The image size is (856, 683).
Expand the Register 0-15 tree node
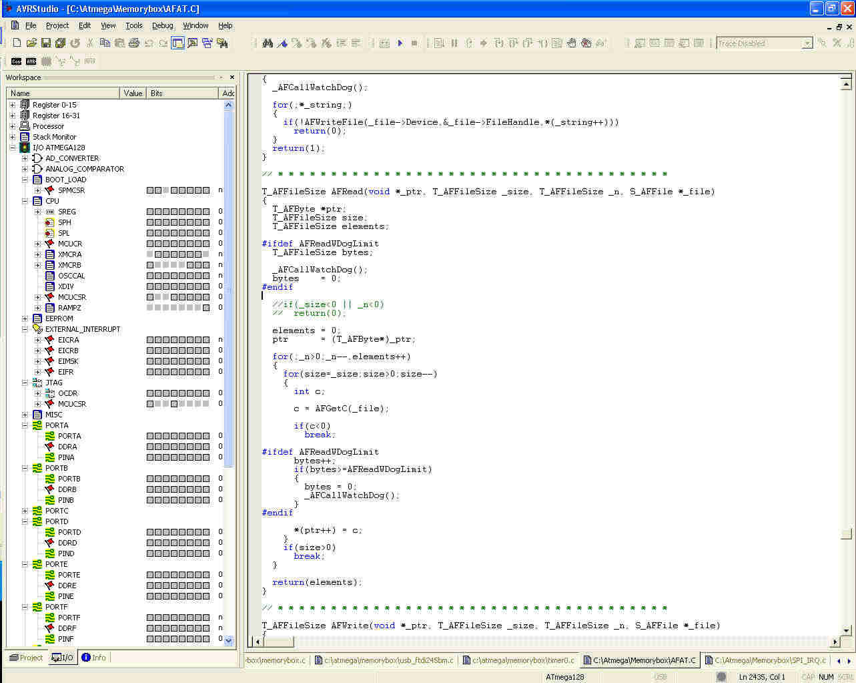(12, 105)
